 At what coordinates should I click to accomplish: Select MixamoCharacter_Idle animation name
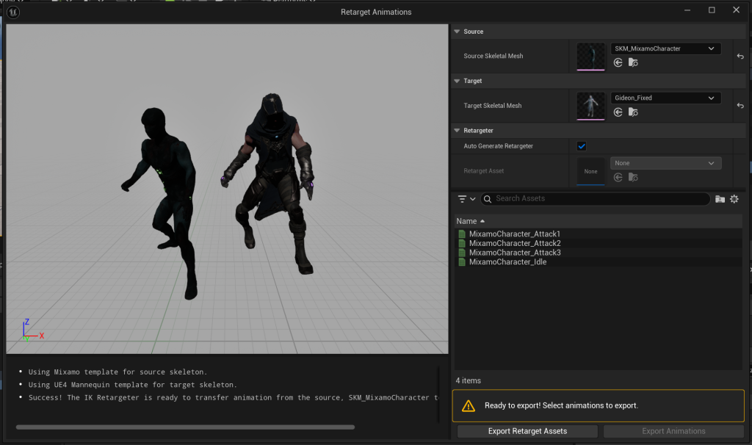click(x=507, y=262)
